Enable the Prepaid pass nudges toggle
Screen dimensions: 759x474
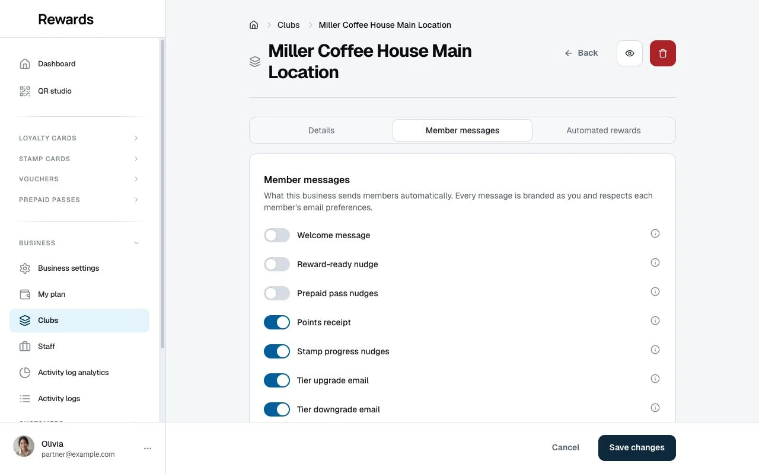[277, 293]
